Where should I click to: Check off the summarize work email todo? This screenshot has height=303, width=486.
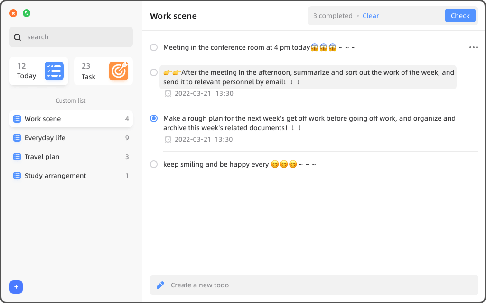coord(154,72)
